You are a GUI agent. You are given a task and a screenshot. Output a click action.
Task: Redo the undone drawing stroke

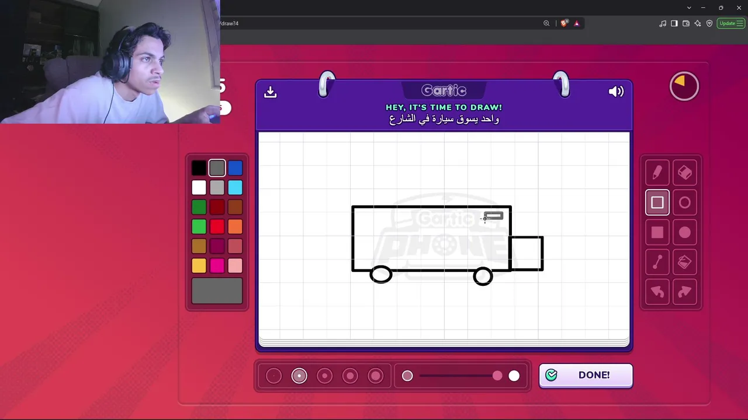coord(685,292)
